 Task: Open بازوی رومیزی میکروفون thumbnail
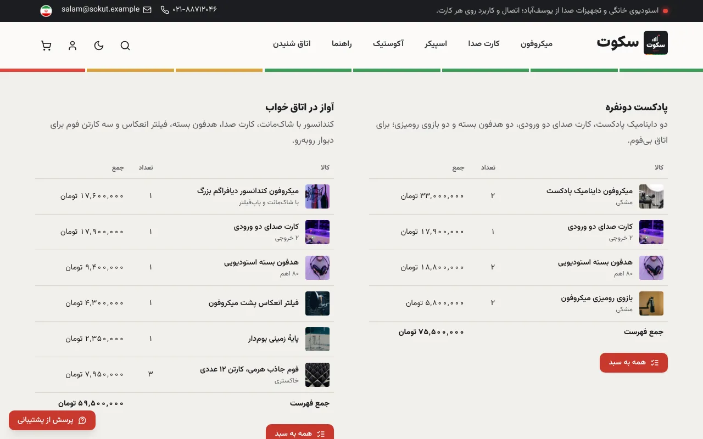coord(651,303)
